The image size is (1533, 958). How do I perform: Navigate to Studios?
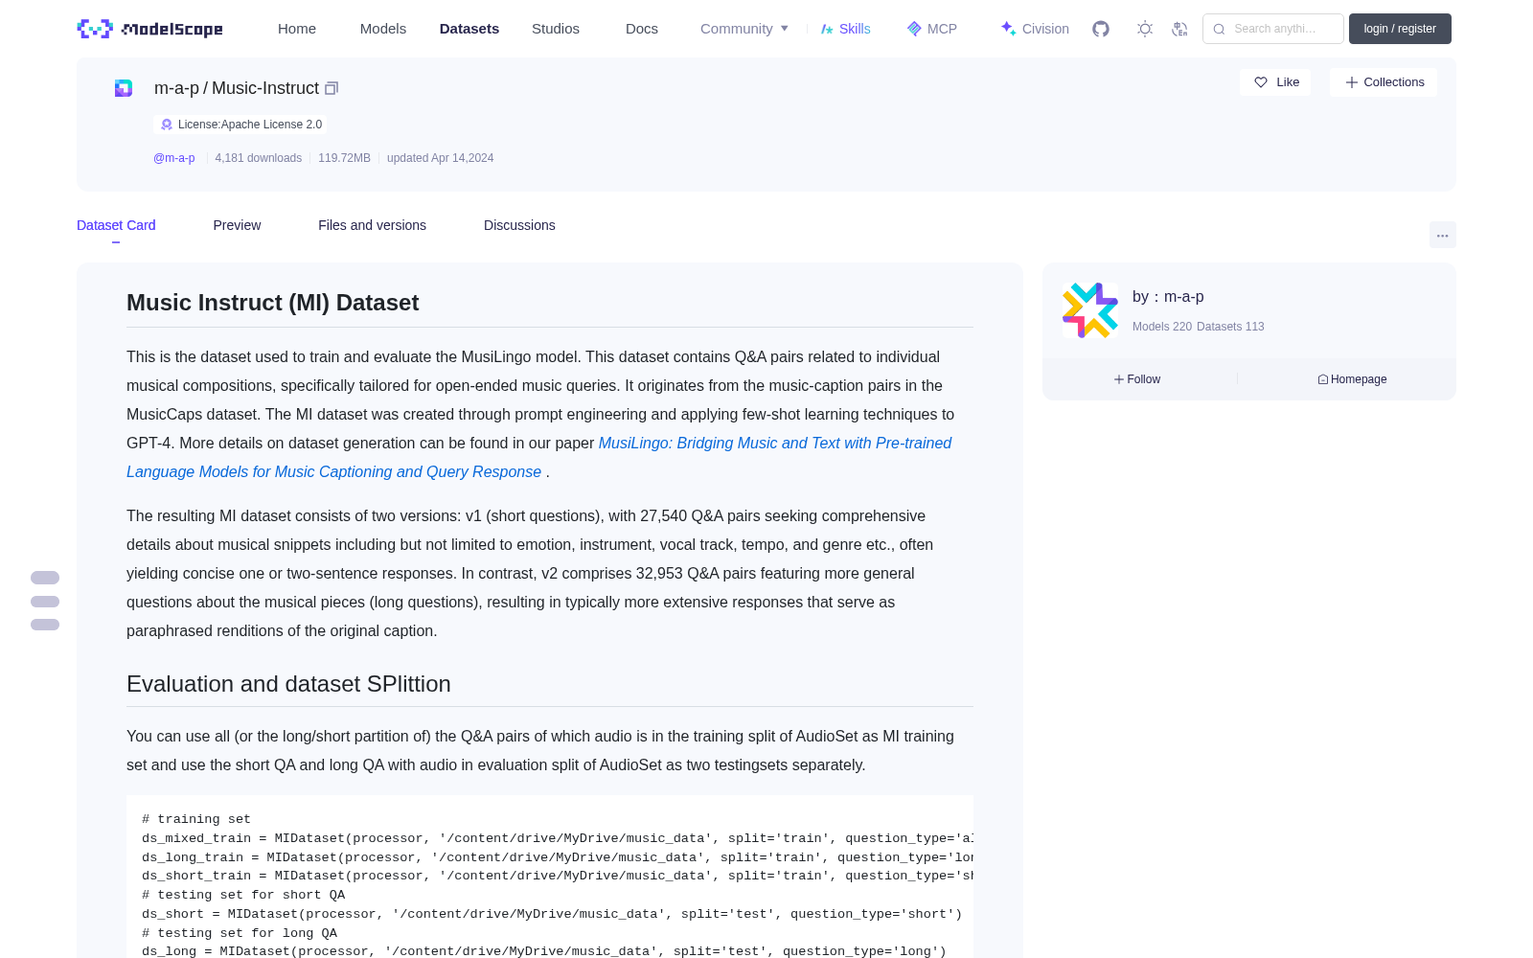pyautogui.click(x=556, y=29)
